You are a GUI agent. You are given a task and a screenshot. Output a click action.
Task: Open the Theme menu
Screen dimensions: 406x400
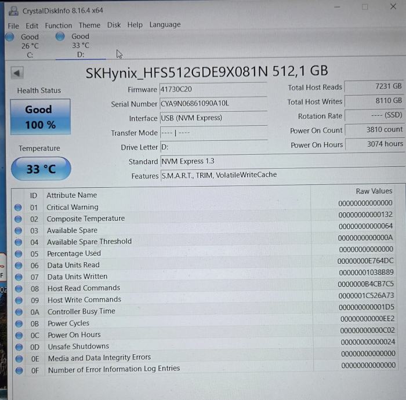89,26
